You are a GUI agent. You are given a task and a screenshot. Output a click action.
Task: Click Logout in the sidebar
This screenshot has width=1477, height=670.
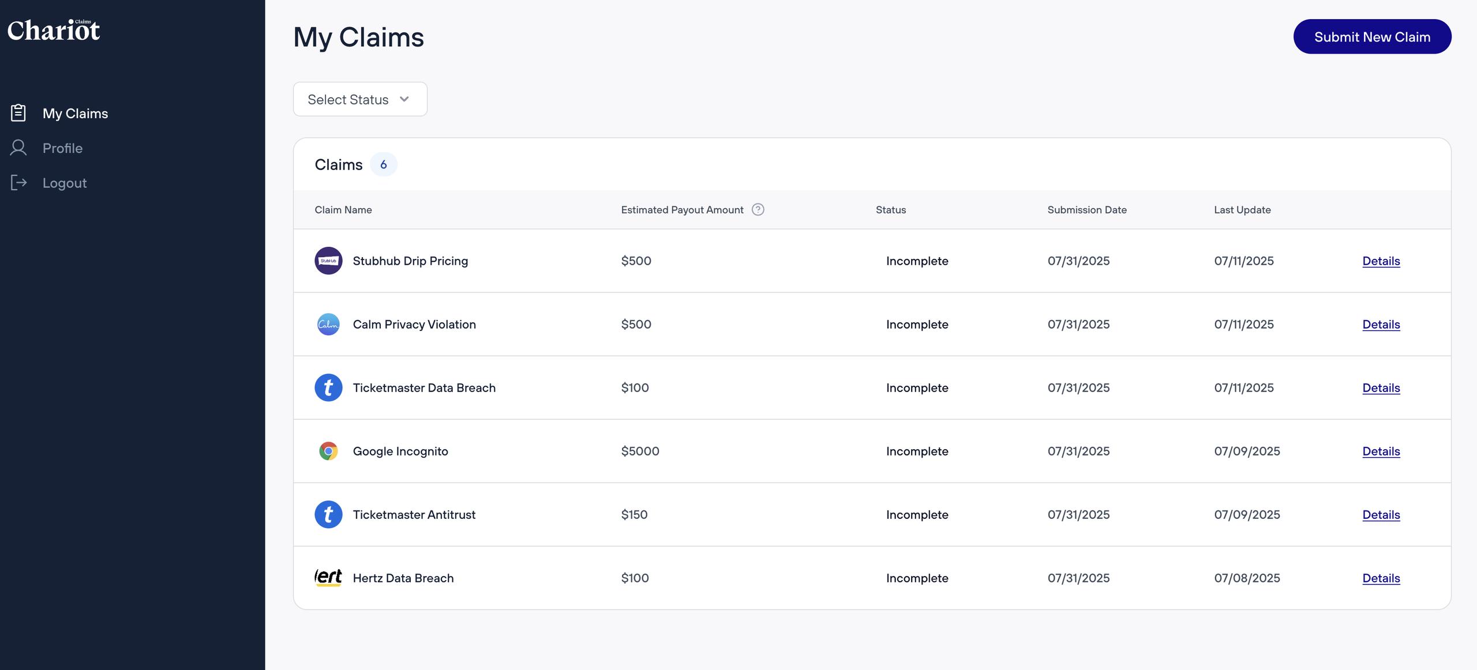click(x=65, y=183)
